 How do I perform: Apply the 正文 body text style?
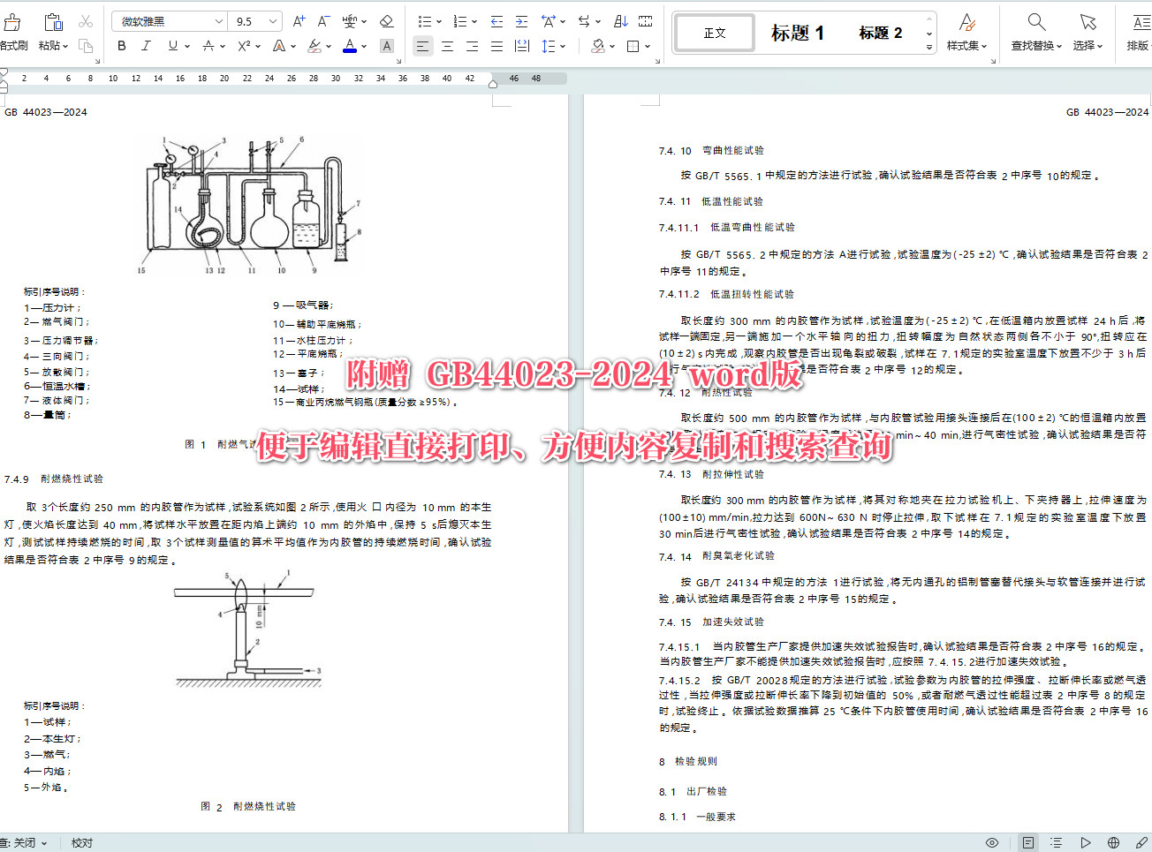(714, 32)
